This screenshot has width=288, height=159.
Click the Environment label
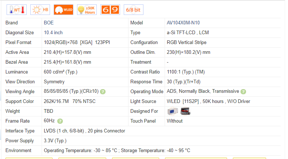point(18,151)
